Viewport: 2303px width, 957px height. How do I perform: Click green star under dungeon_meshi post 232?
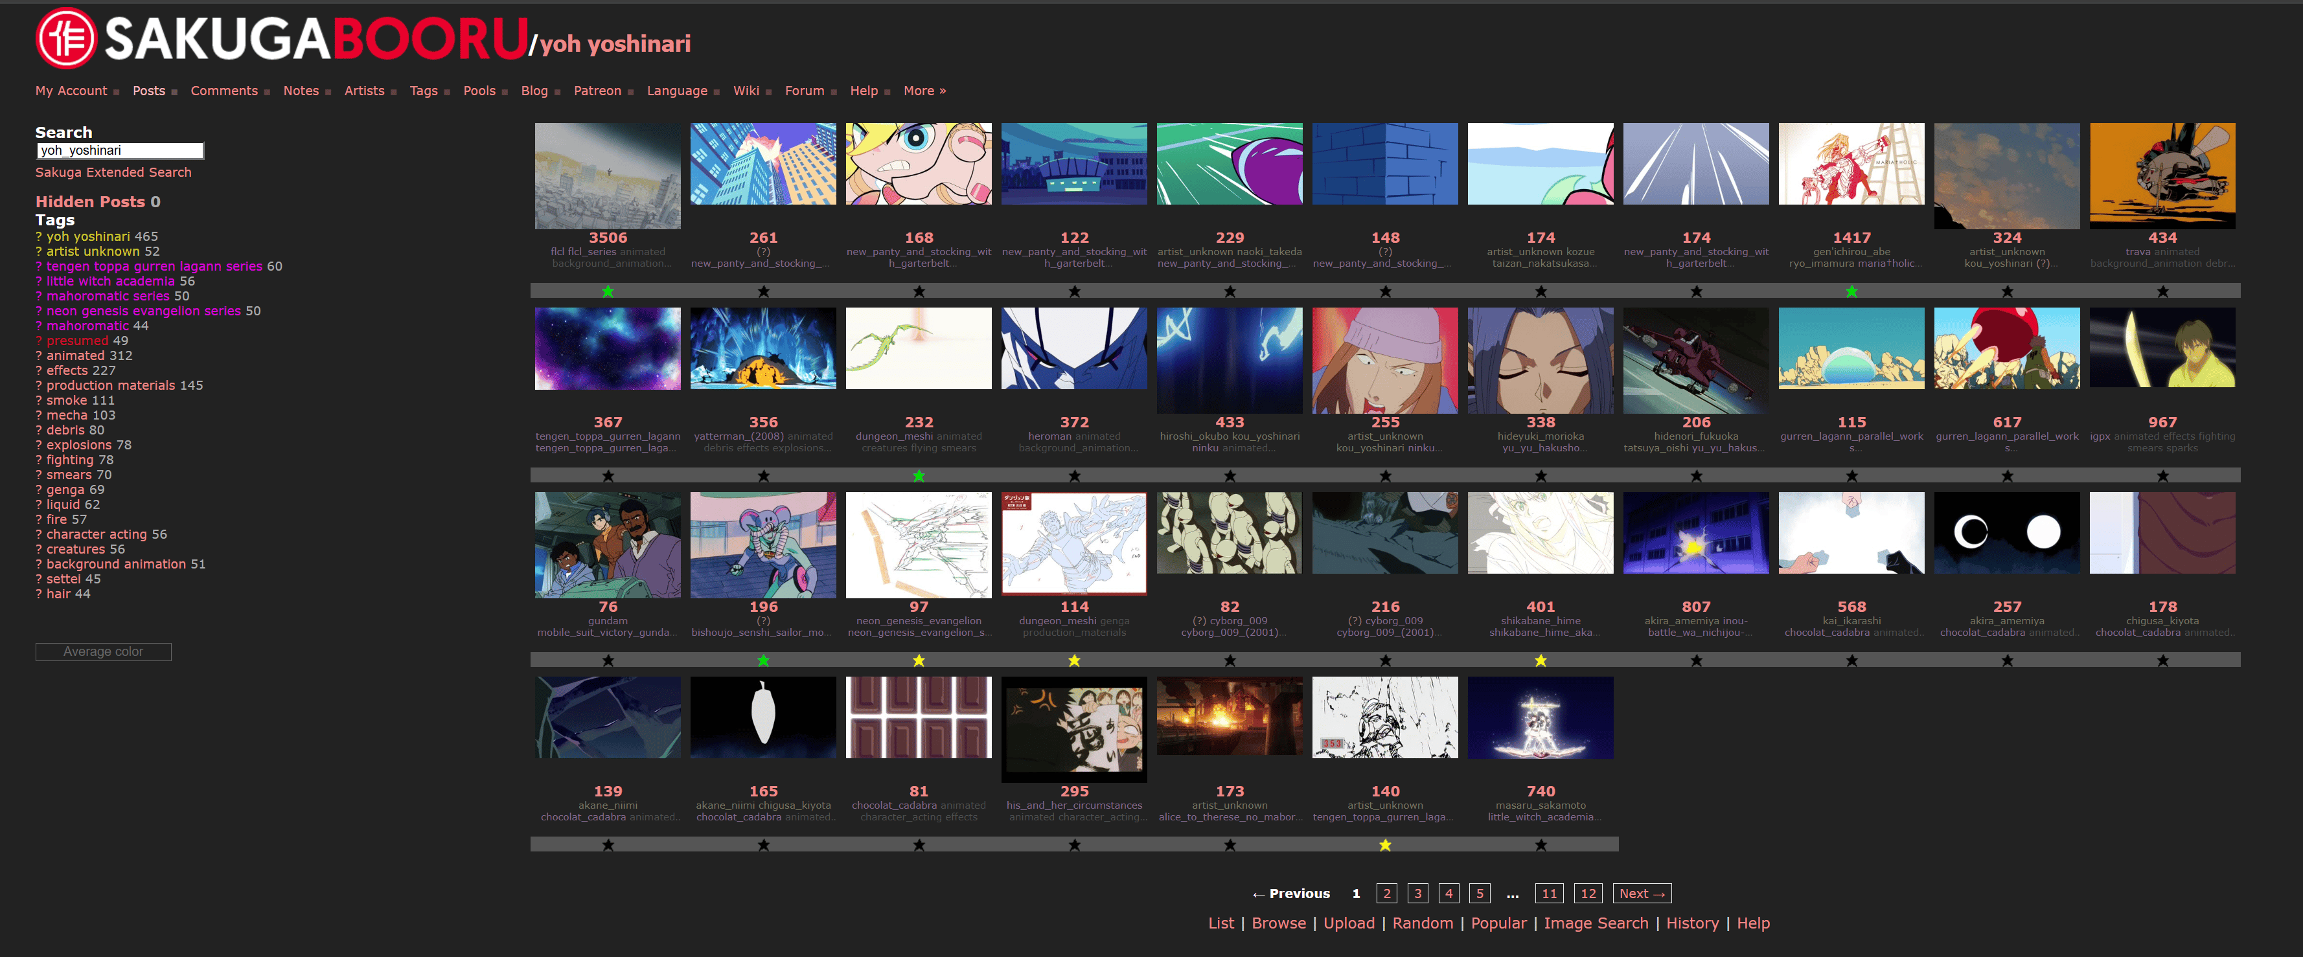click(x=918, y=475)
